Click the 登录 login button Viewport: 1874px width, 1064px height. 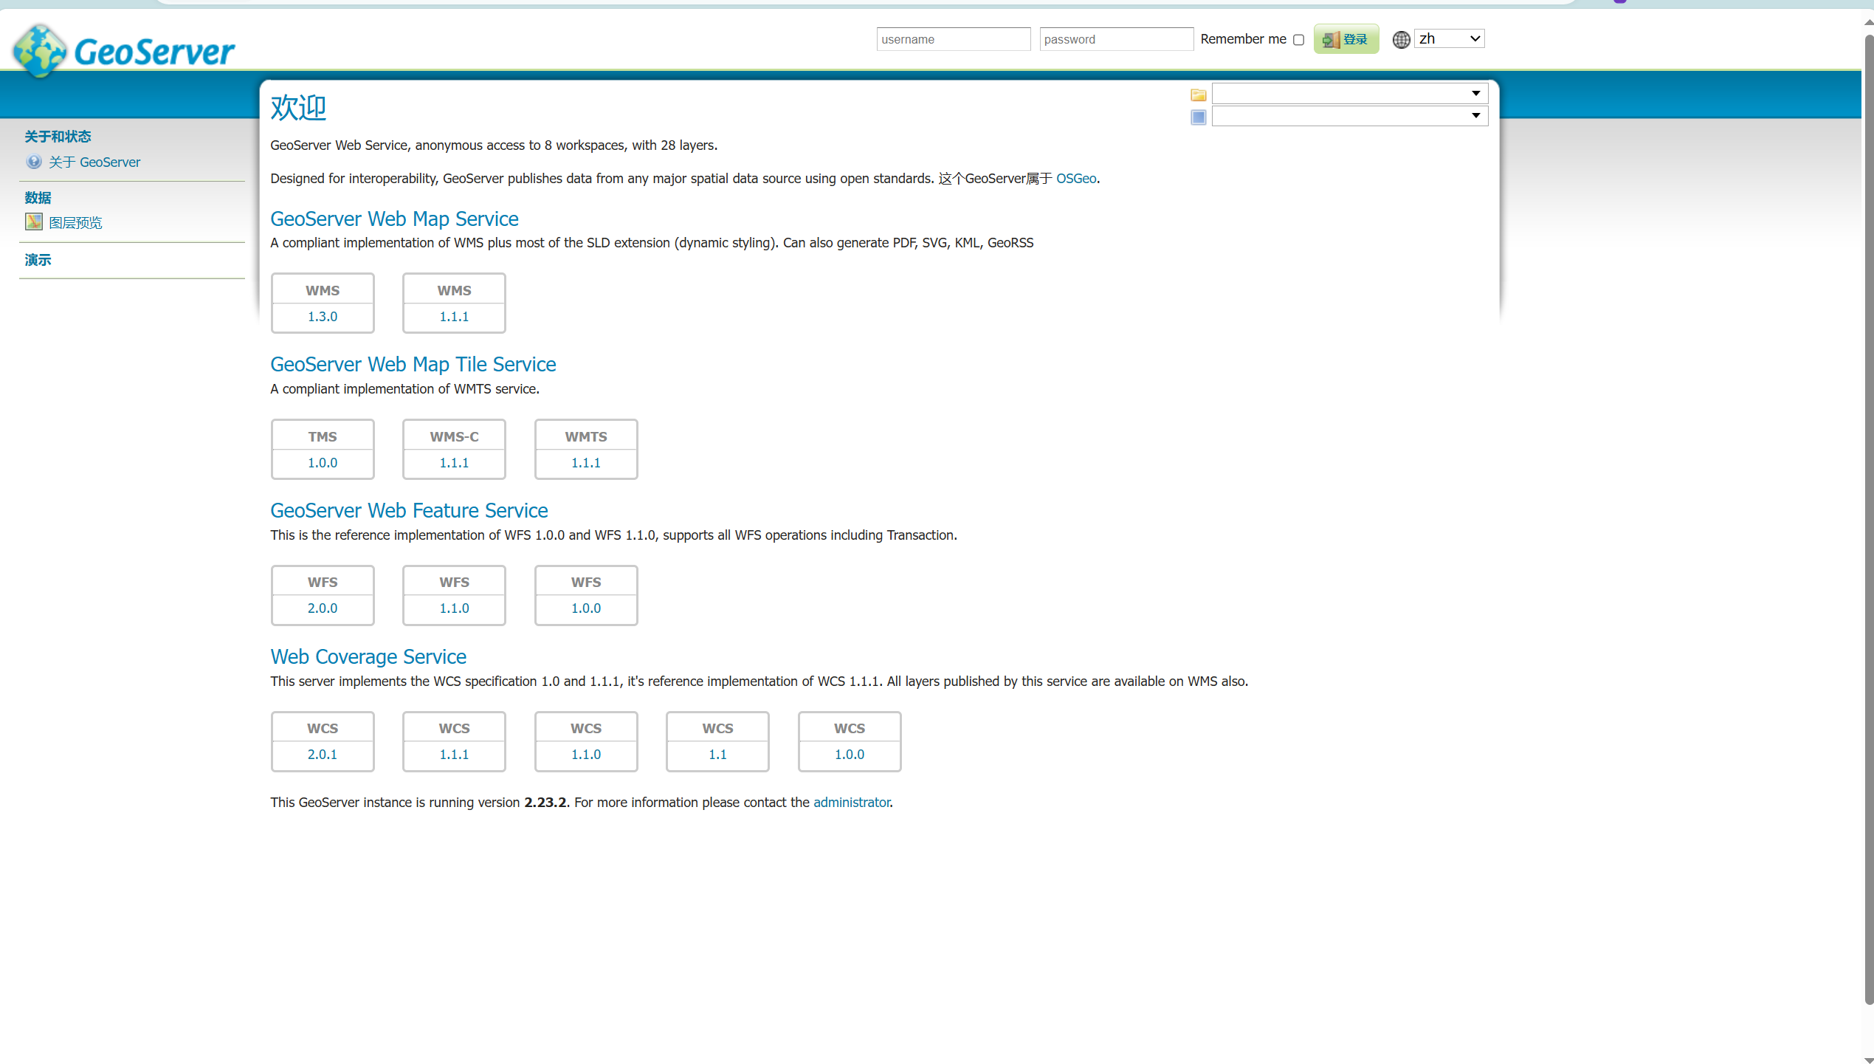(x=1346, y=39)
